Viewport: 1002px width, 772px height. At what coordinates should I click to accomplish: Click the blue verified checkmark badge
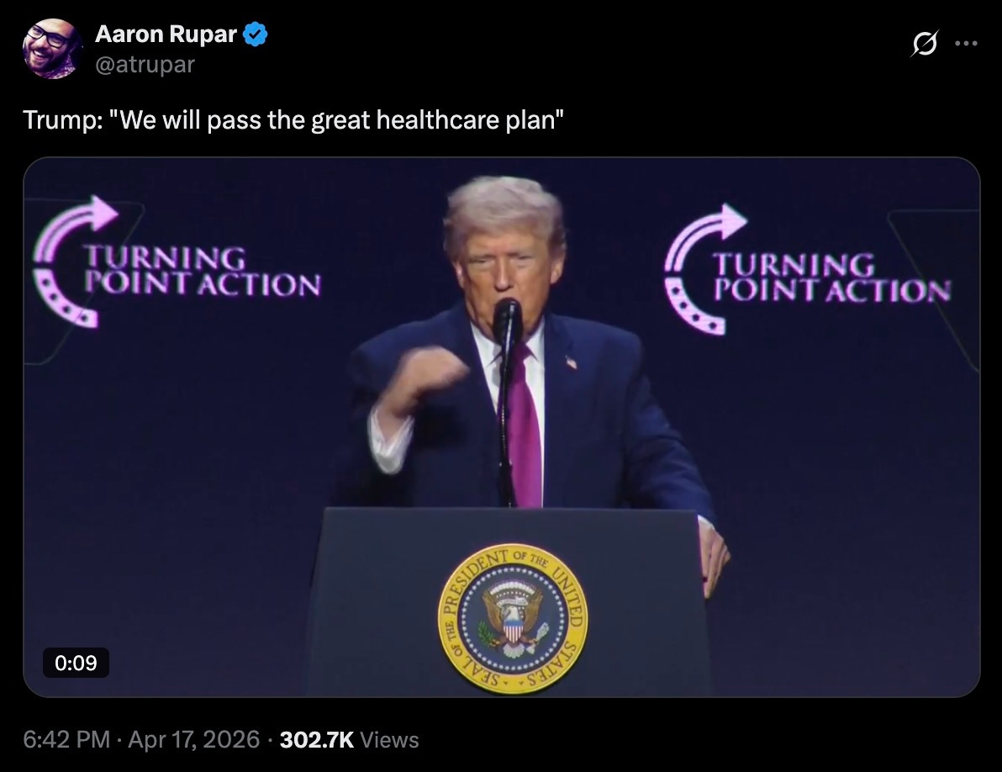(x=256, y=34)
